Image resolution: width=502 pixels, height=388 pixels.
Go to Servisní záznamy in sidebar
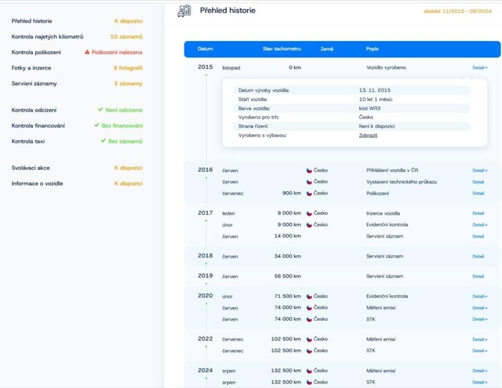34,84
